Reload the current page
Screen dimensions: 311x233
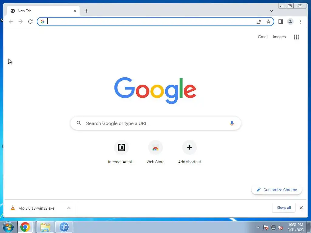(30, 22)
